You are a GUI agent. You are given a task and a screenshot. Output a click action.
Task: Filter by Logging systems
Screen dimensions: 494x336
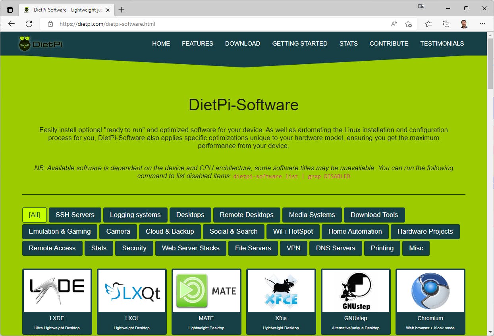pos(135,215)
